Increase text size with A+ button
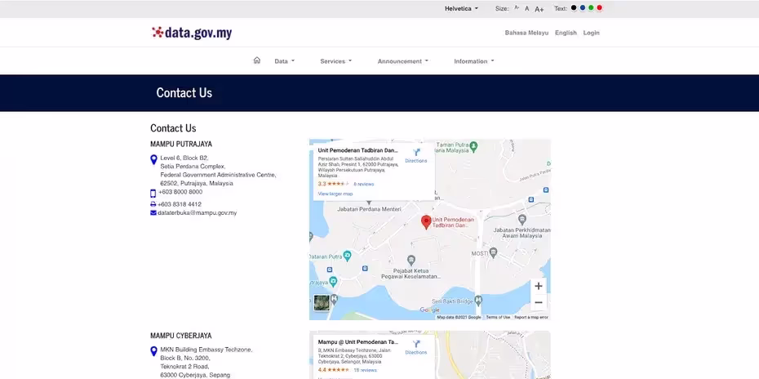This screenshot has width=759, height=379. [x=539, y=8]
